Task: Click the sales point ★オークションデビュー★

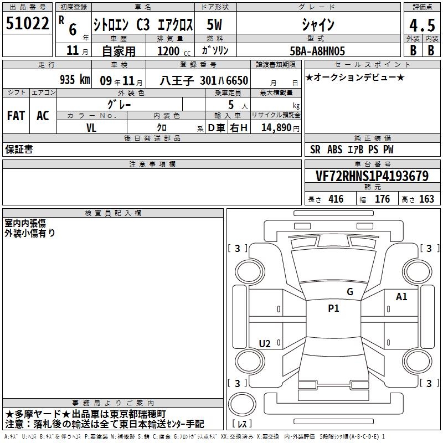Action: (x=355, y=77)
